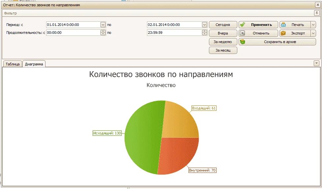
Task: Click the briefcase icon on Экспорт
Action: point(283,33)
